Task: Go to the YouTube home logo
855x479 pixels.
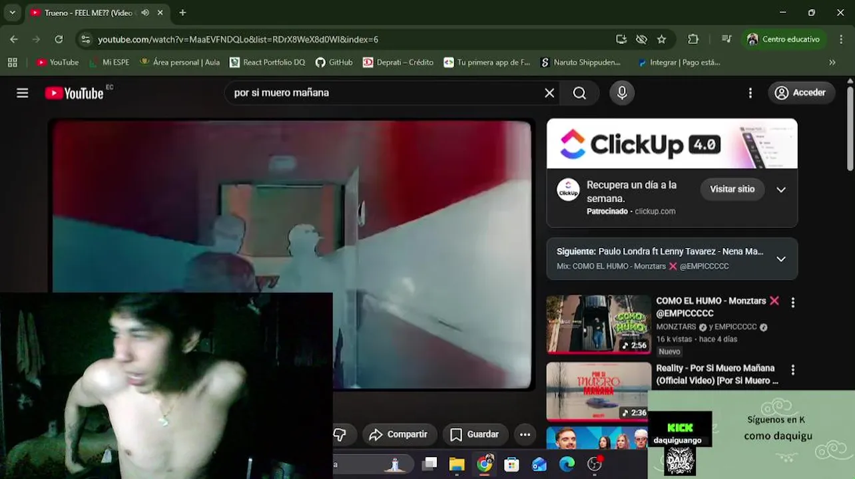Action: pos(74,93)
